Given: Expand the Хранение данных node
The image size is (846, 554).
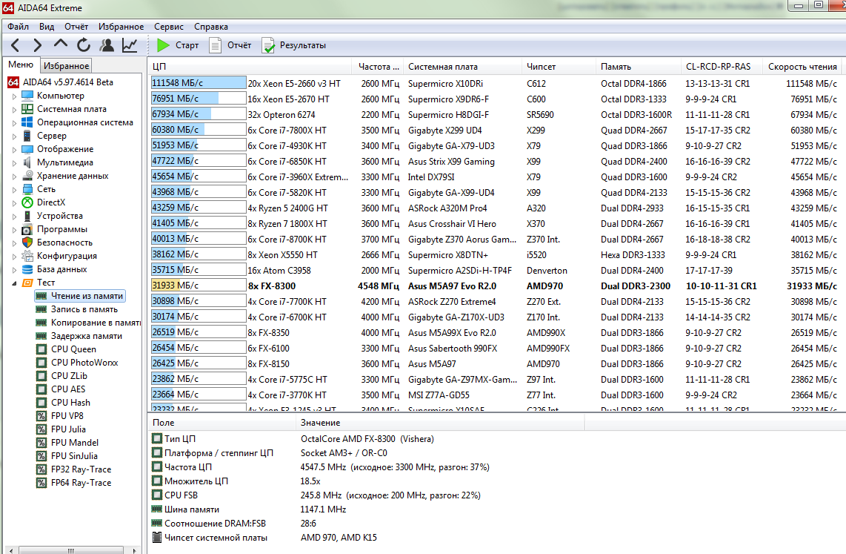Looking at the screenshot, I should [x=15, y=177].
